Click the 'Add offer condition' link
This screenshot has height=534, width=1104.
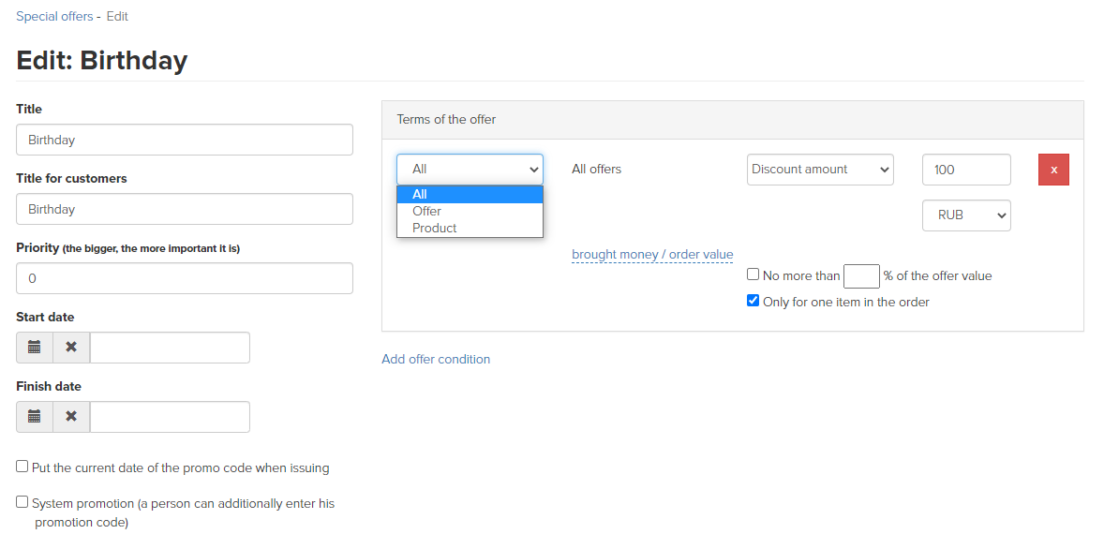(x=436, y=359)
